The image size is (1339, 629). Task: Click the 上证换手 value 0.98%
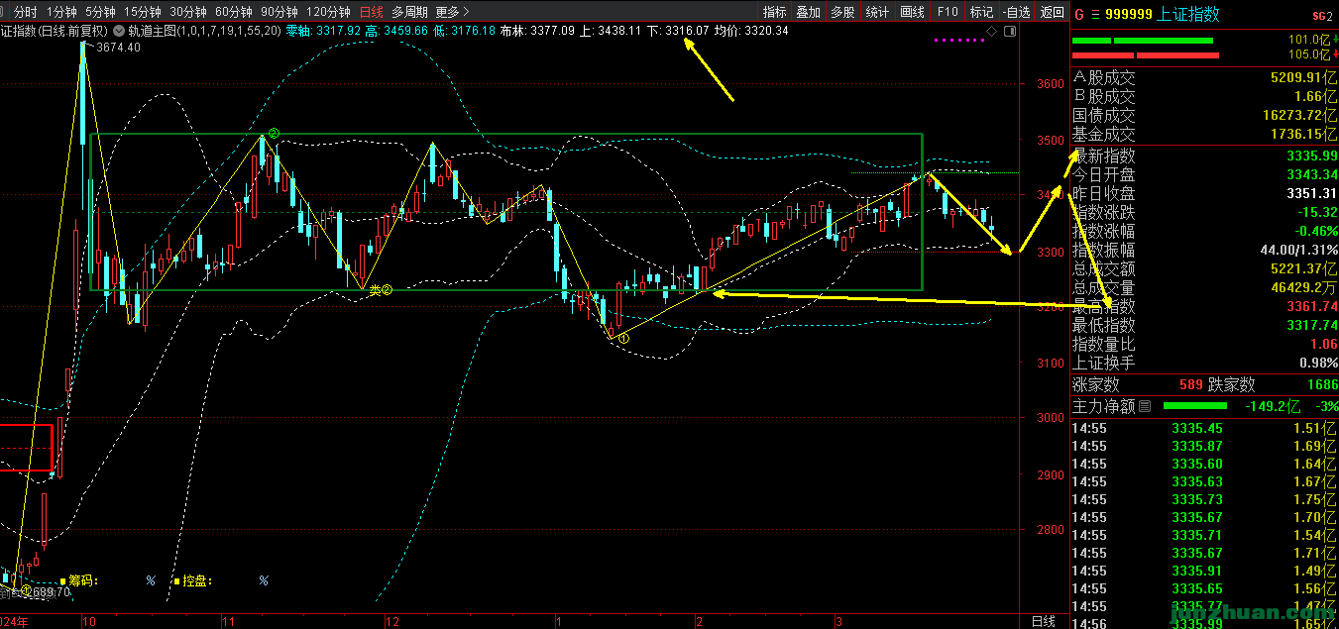tap(1318, 363)
